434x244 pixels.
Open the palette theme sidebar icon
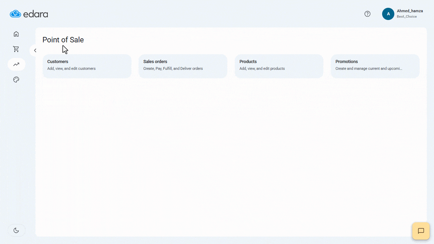click(16, 80)
